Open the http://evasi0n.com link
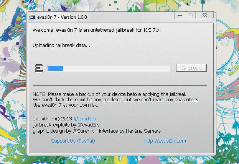This screenshot has height=164, width=239. (165, 141)
